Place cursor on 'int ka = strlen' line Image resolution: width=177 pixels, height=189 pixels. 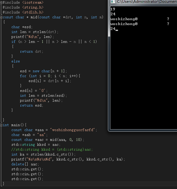click(43, 154)
